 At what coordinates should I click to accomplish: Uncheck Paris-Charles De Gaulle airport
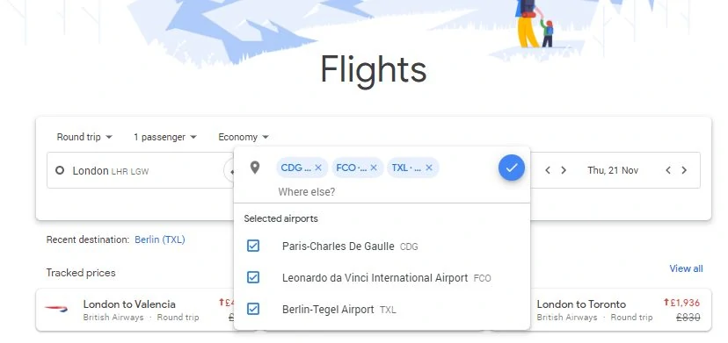253,246
